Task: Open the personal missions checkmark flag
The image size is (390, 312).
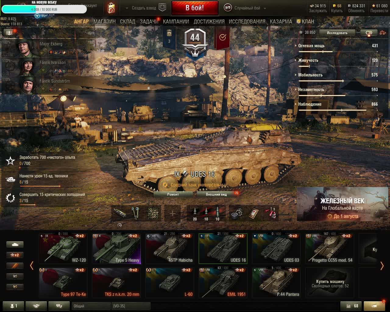Action: tap(223, 37)
